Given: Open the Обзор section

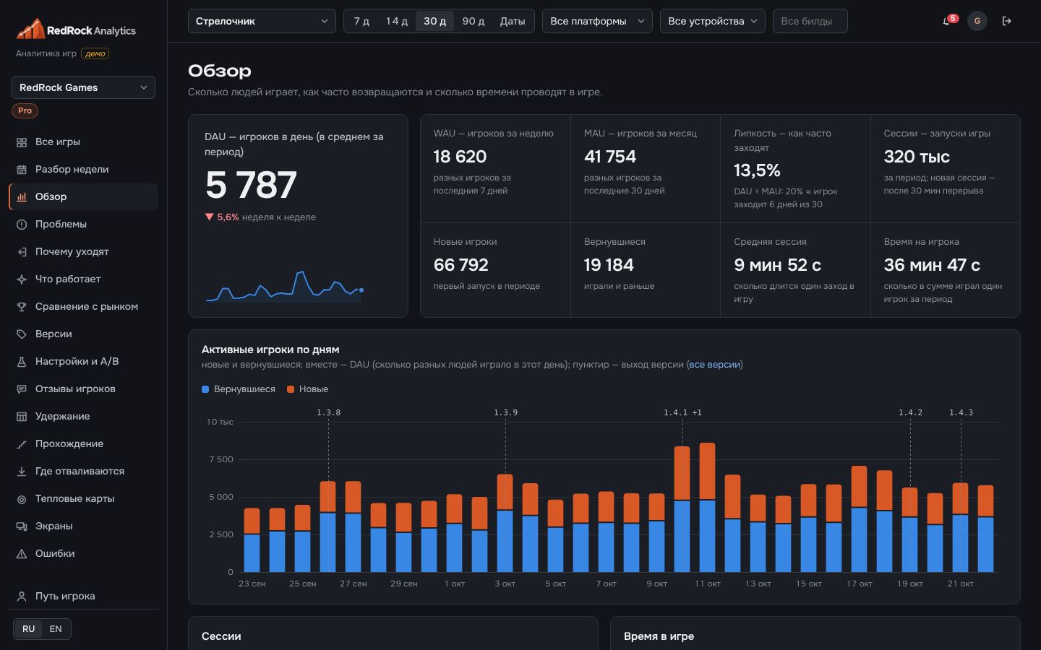Looking at the screenshot, I should (x=84, y=197).
